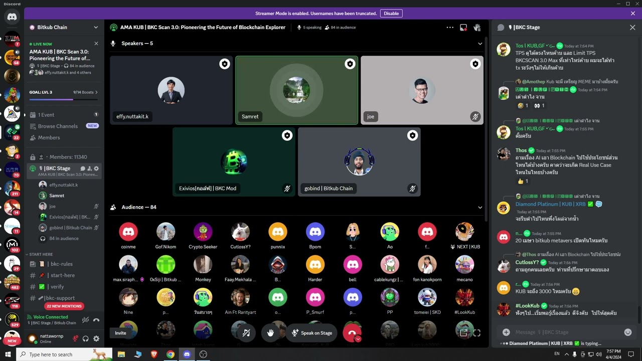
Task: Click Crypto Seeker audience avatar
Action: 203,232
